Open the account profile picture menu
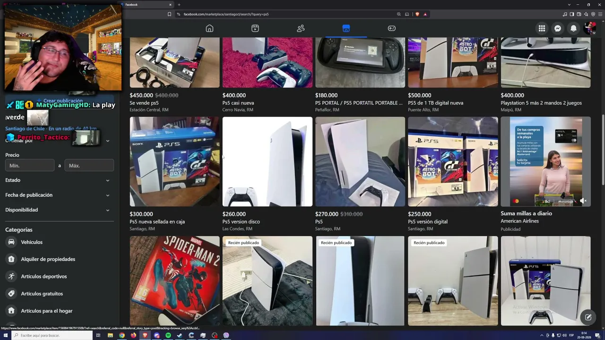The height and width of the screenshot is (340, 605). [x=589, y=28]
